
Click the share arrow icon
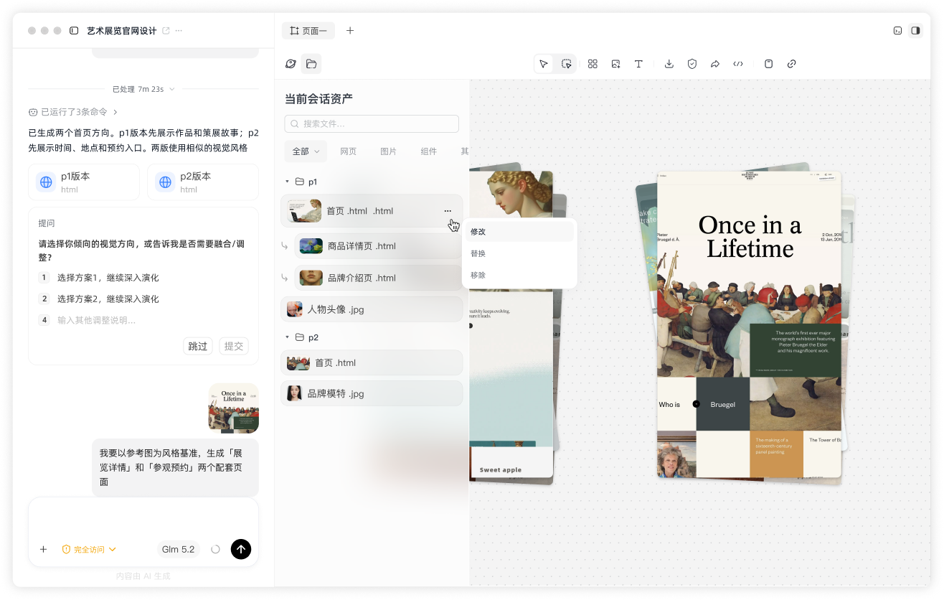[715, 64]
